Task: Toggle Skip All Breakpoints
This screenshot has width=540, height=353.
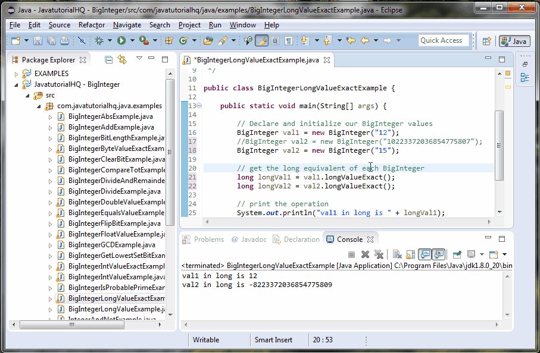Action: point(81,41)
